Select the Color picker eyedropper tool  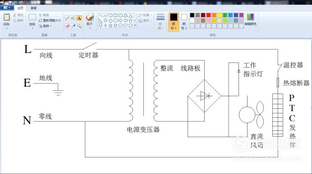point(73,26)
